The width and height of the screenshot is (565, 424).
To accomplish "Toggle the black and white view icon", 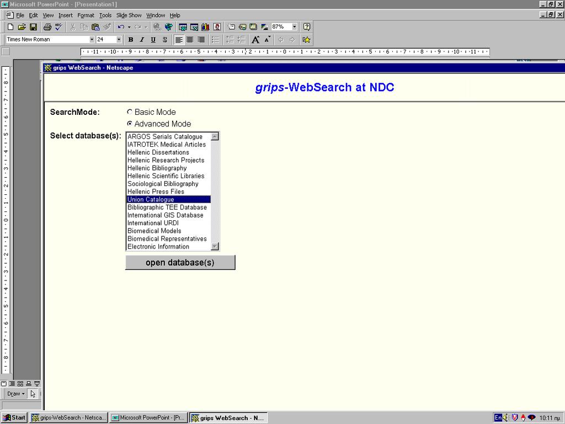I will [264, 26].
